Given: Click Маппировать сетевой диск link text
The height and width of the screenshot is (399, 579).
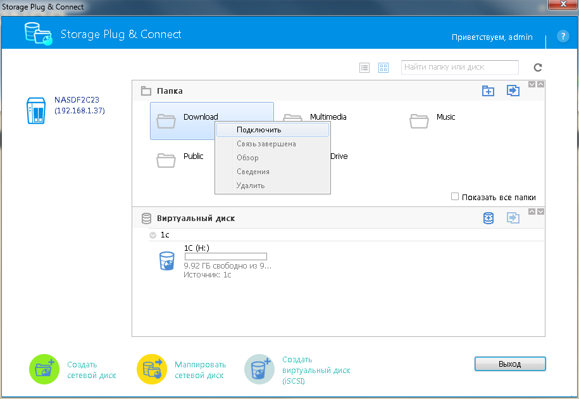Looking at the screenshot, I should point(200,370).
